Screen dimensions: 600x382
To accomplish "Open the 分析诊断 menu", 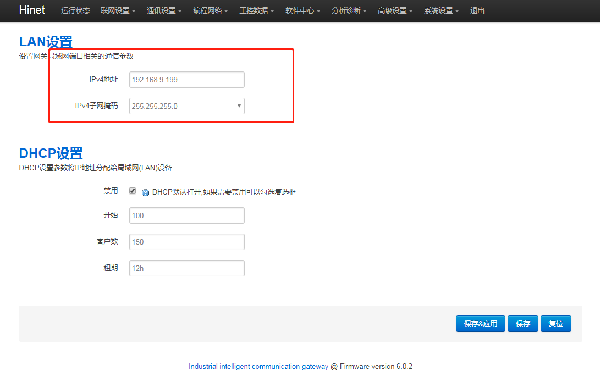I will tap(349, 11).
